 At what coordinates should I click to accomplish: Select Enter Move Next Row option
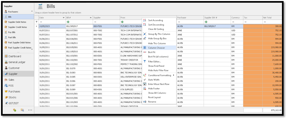(x=159, y=84)
